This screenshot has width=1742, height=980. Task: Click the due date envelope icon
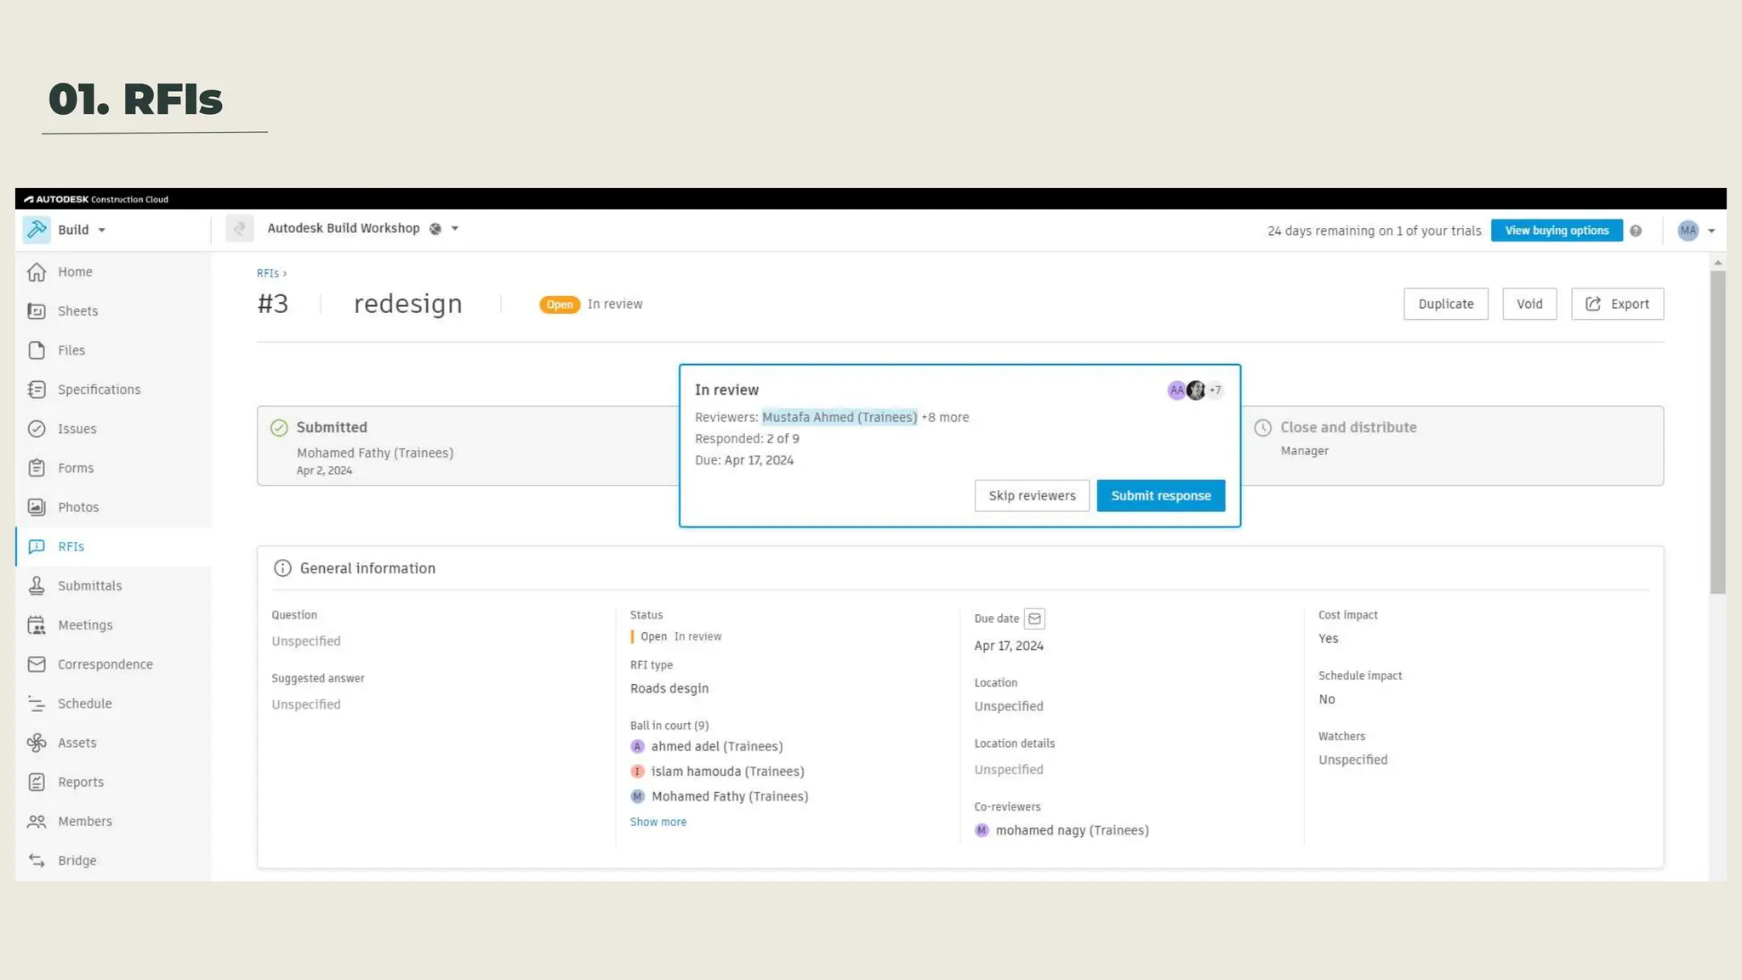(x=1034, y=618)
